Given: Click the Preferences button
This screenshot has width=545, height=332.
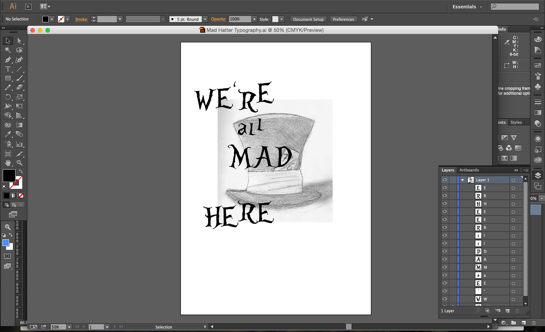Looking at the screenshot, I should [343, 19].
